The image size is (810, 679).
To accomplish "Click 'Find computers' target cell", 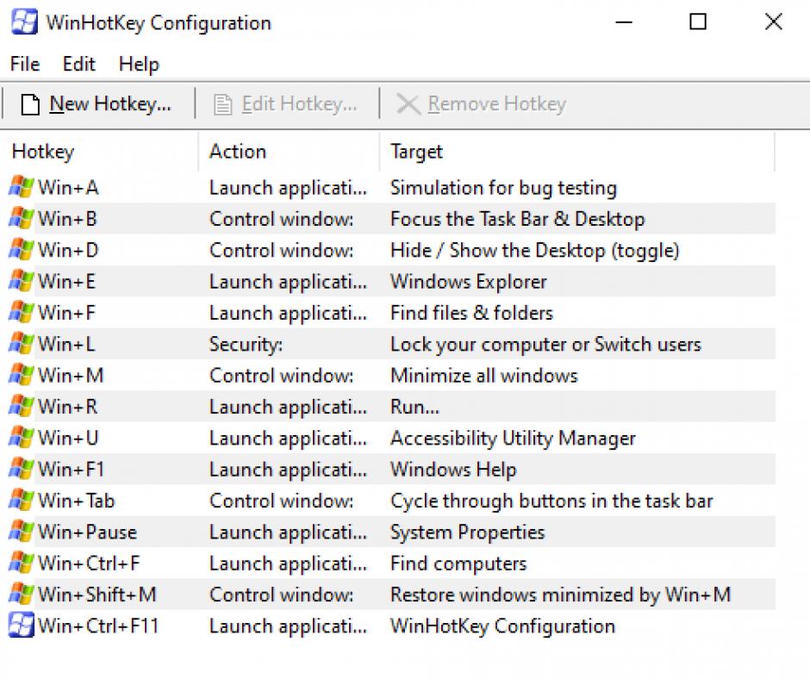I will [458, 564].
